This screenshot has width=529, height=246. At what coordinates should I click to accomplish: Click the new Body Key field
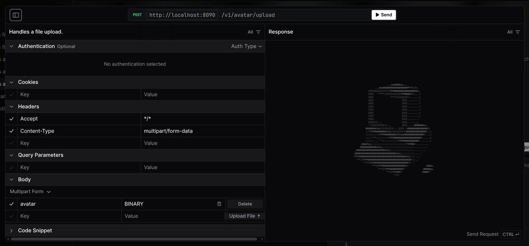pos(70,216)
